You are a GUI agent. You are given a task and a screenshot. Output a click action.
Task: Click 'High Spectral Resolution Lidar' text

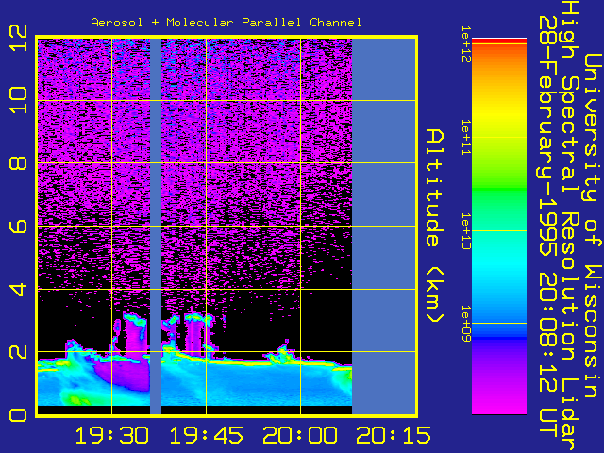coord(570,226)
